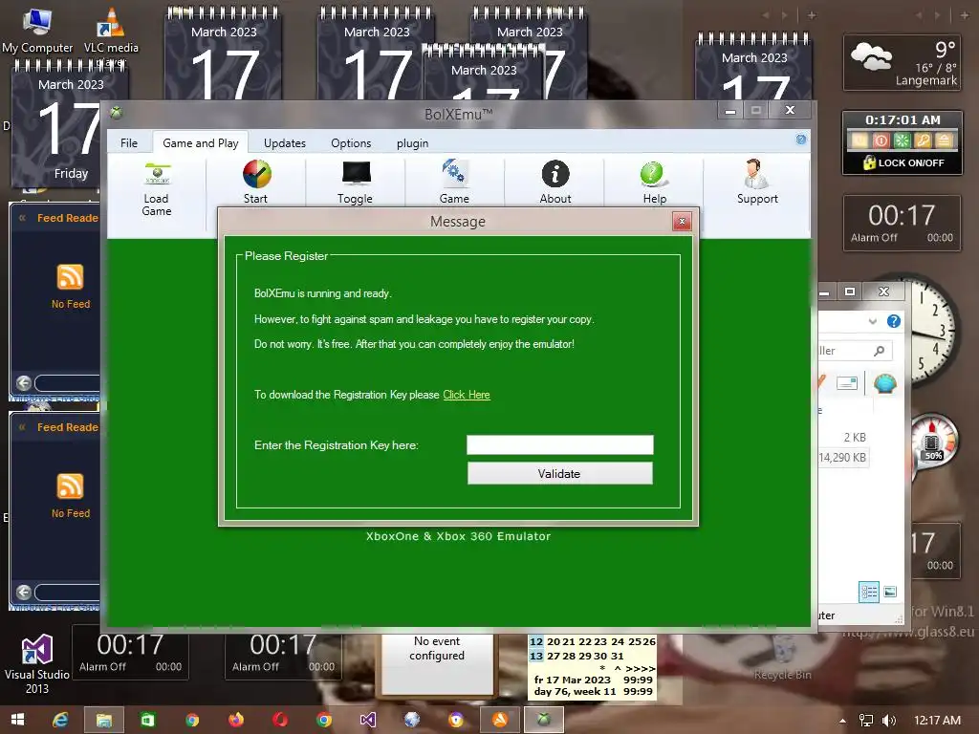Open My Computer desktop icon
The width and height of the screenshot is (979, 734).
click(37, 30)
